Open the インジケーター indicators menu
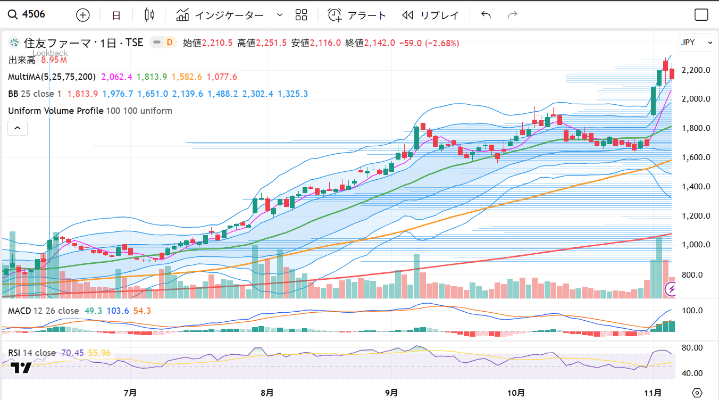The width and height of the screenshot is (719, 400). pos(221,15)
